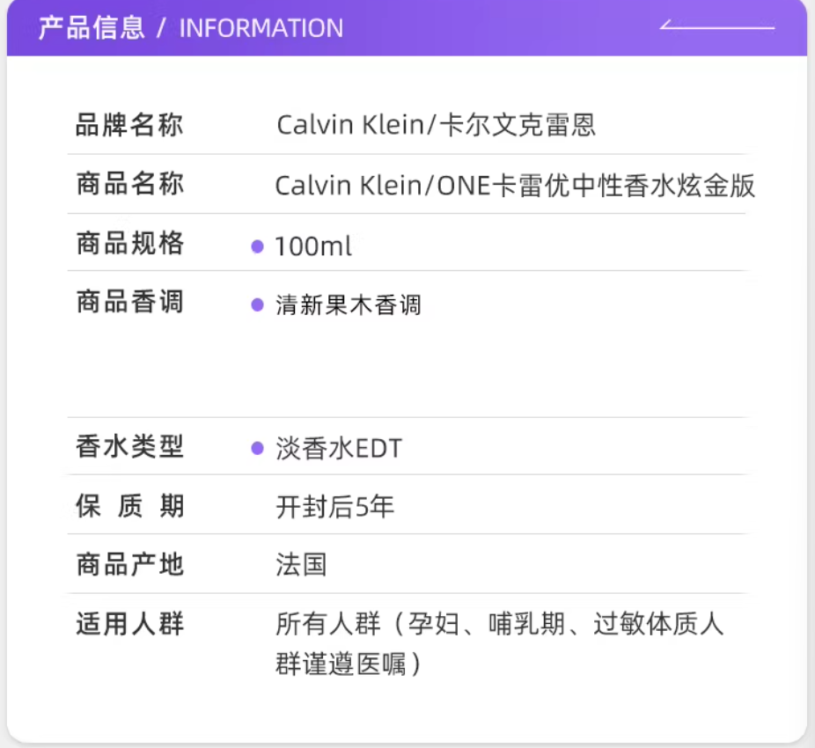
Task: Select the 淡香水EDT perfume type value
Action: 338,449
